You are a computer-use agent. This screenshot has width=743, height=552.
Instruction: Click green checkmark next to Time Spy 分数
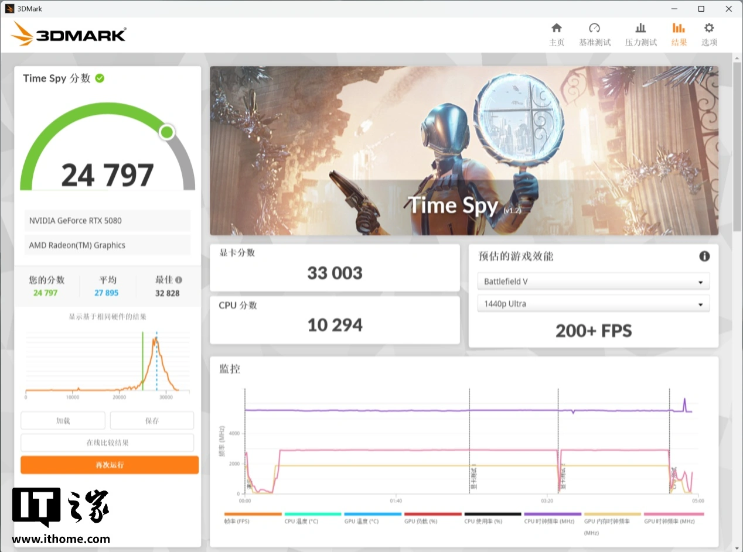[100, 78]
